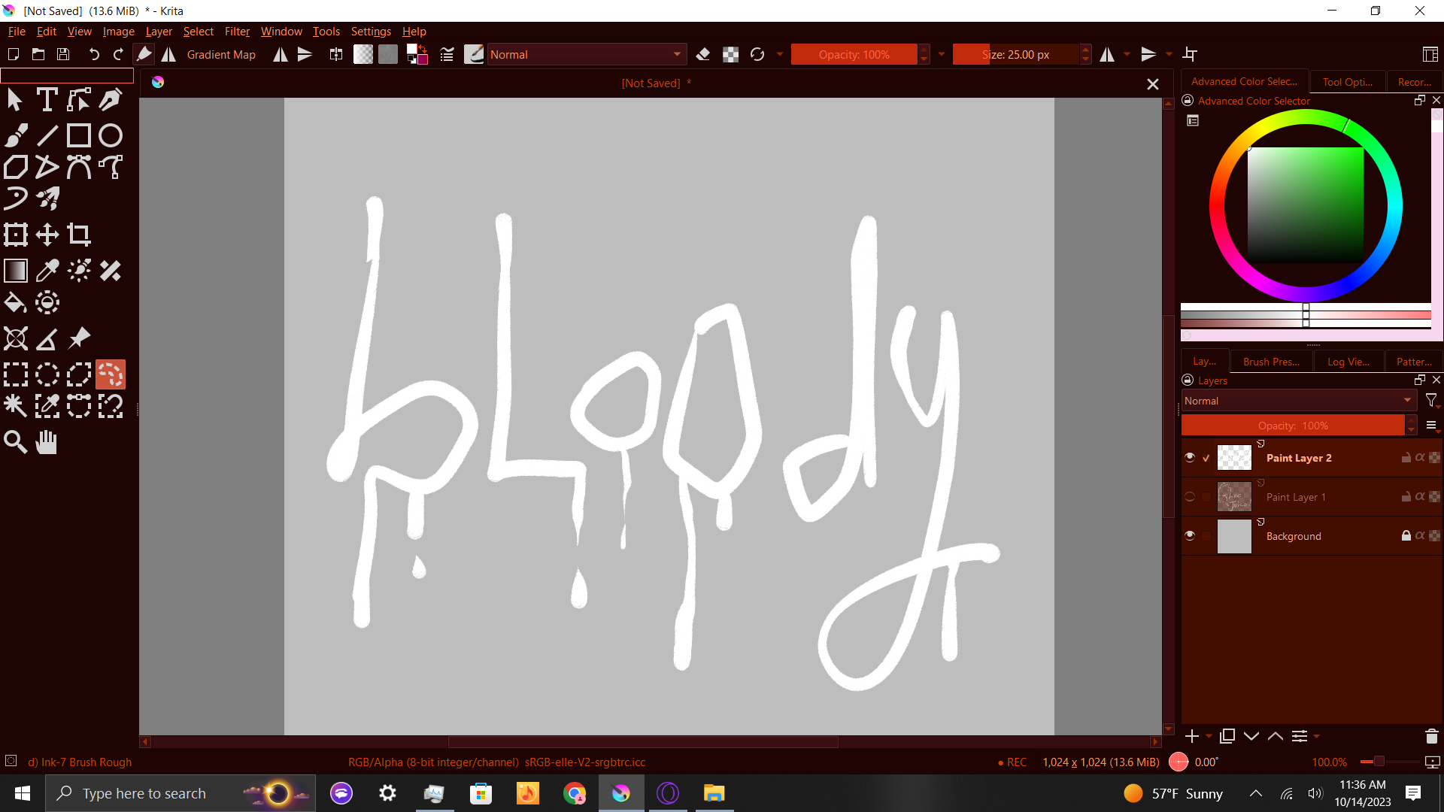
Task: Hide Paint Layer 2 visibility eye
Action: point(1190,457)
